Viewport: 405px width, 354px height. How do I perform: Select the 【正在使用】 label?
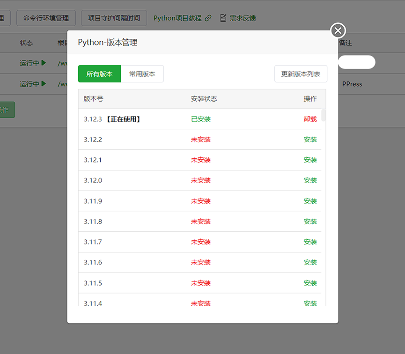pos(124,119)
